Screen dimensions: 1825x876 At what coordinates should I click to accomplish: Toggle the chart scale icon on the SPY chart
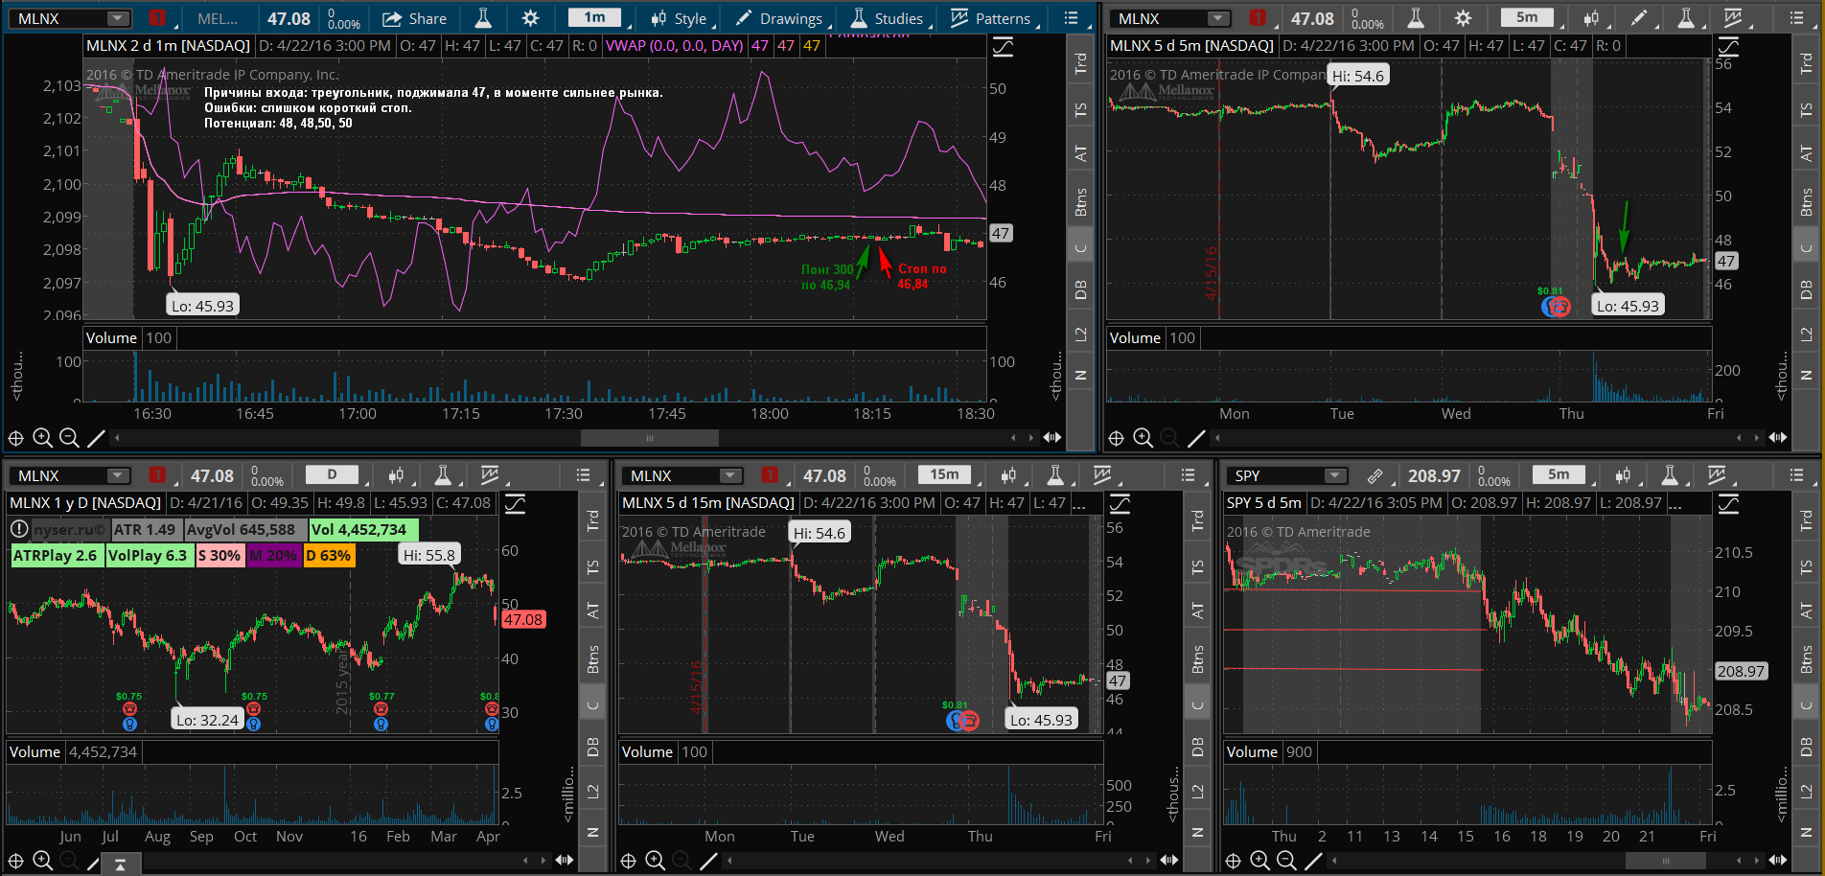[x=1728, y=503]
